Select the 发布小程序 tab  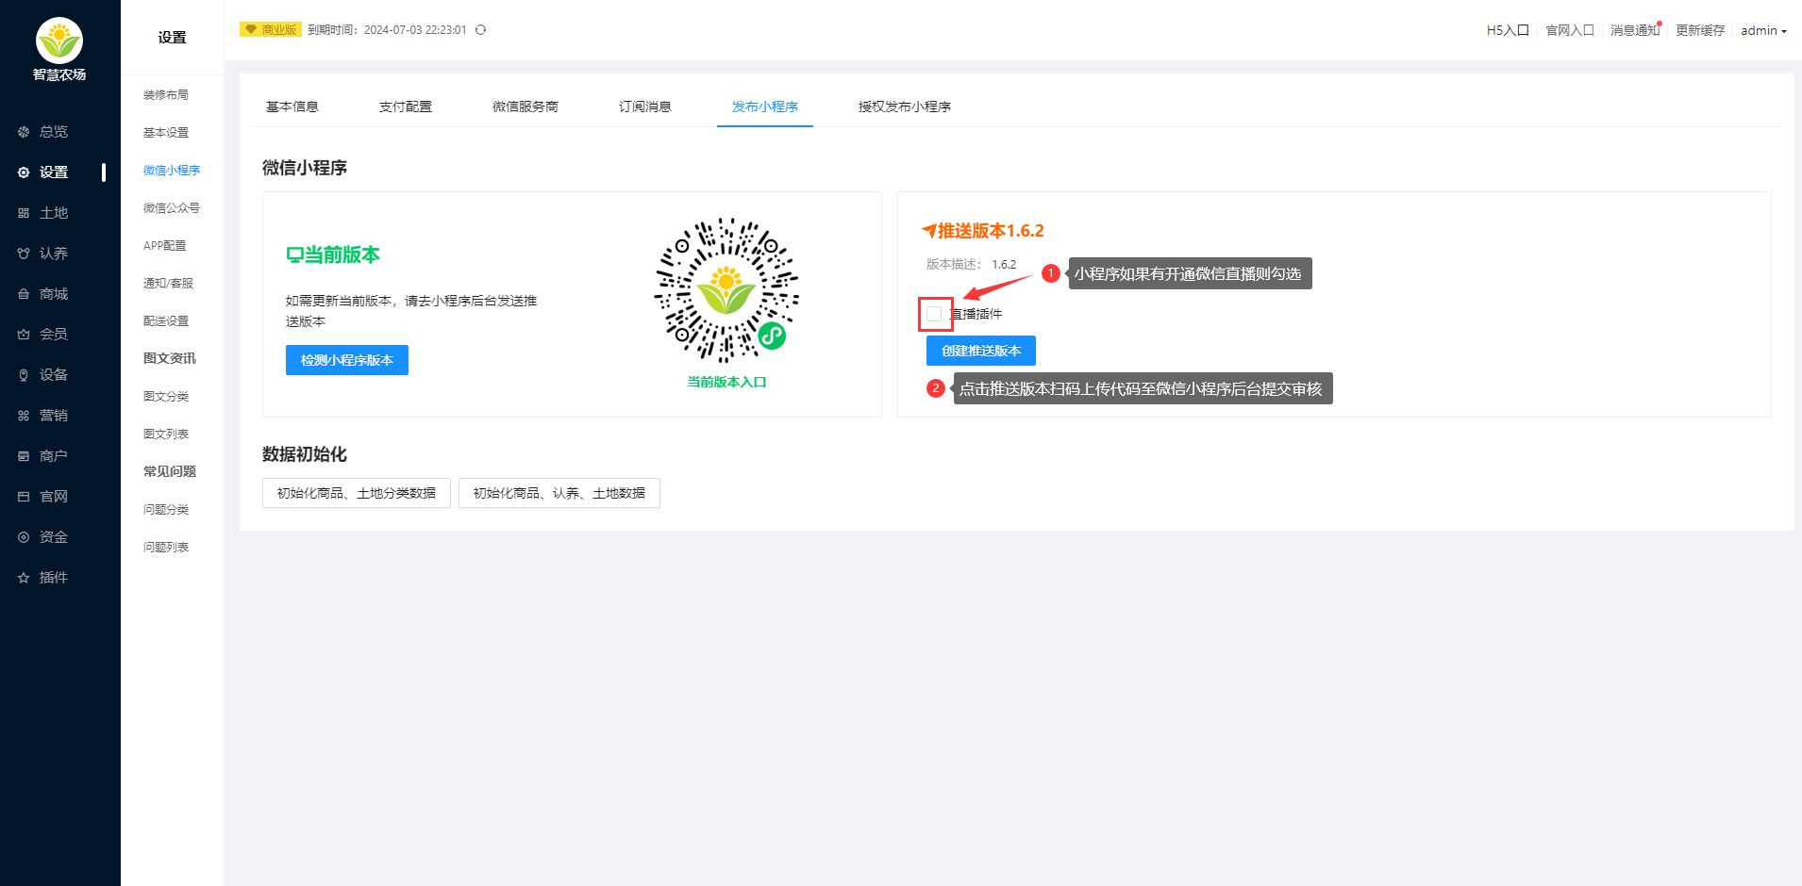pos(765,107)
